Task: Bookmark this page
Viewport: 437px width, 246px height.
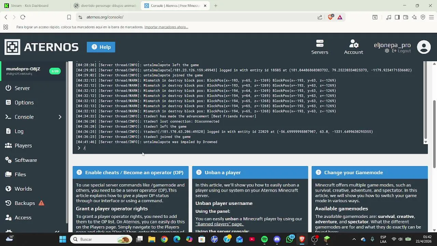Action: click(x=69, y=17)
